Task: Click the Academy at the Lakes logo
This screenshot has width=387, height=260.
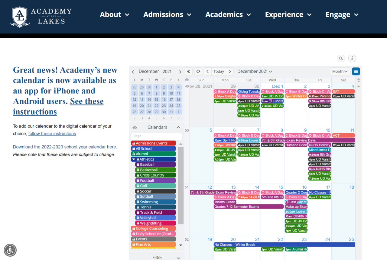Action: (41, 17)
